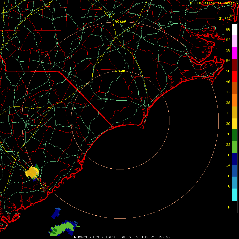Select the dark green legend swatch

pyautogui.click(x=234, y=135)
